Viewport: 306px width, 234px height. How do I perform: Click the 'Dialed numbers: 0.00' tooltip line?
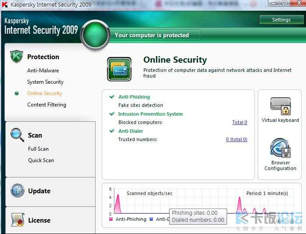tap(198, 220)
